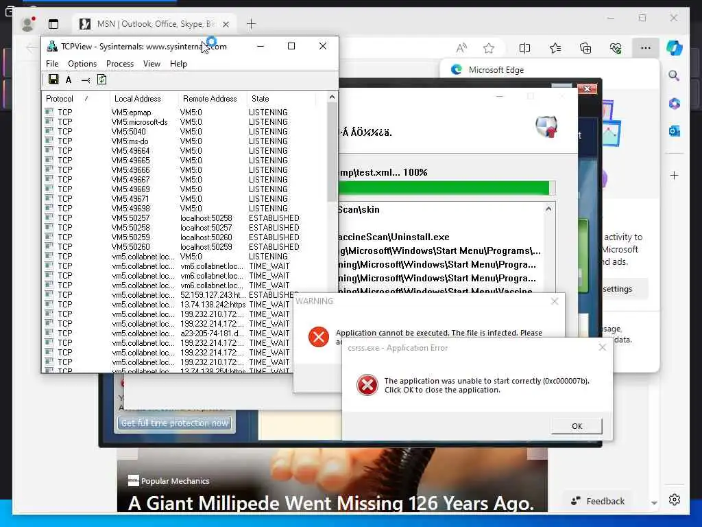The width and height of the screenshot is (702, 527).
Task: Open Browser essentials heart icon
Action: 616,48
